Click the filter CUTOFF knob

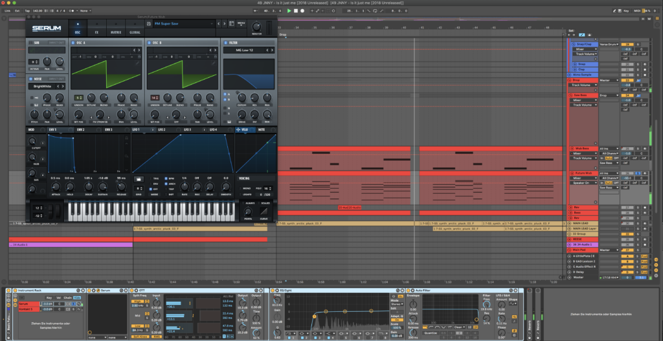coord(242,98)
